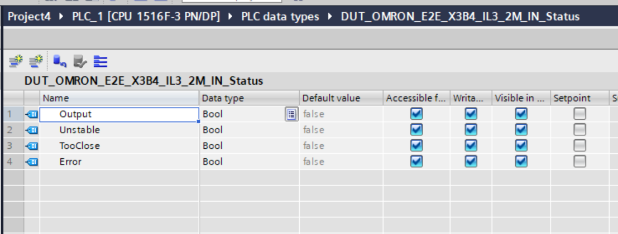The width and height of the screenshot is (618, 234).
Task: Click the Output name input field
Action: (x=119, y=114)
